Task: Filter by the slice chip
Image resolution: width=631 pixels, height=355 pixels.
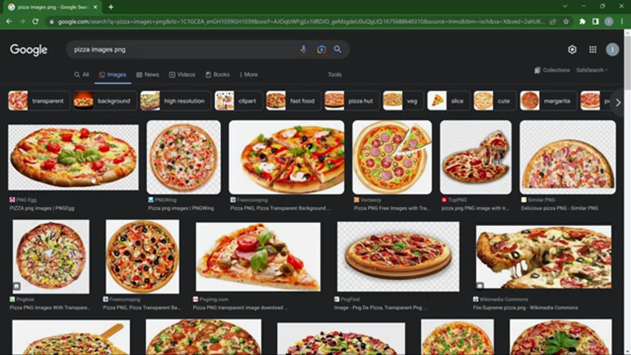Action: click(x=448, y=101)
